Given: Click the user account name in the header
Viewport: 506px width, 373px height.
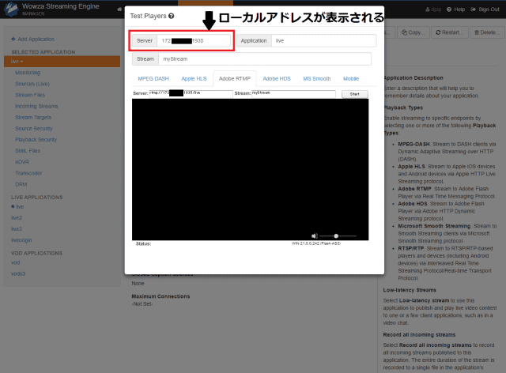Looking at the screenshot, I should tap(433, 9).
